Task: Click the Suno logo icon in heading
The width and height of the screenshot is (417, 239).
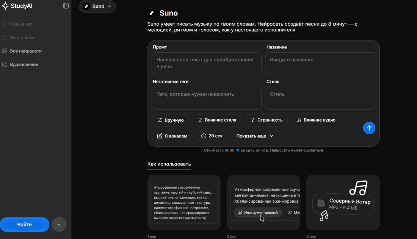Action: [152, 13]
